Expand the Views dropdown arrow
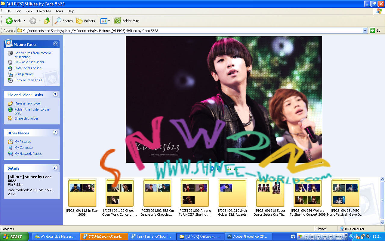This screenshot has width=385, height=241. (x=109, y=21)
